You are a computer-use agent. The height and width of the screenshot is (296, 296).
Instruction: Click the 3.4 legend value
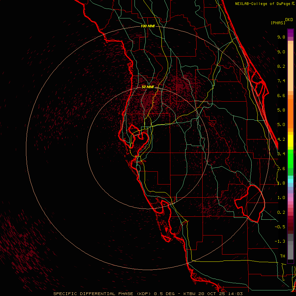(281, 154)
